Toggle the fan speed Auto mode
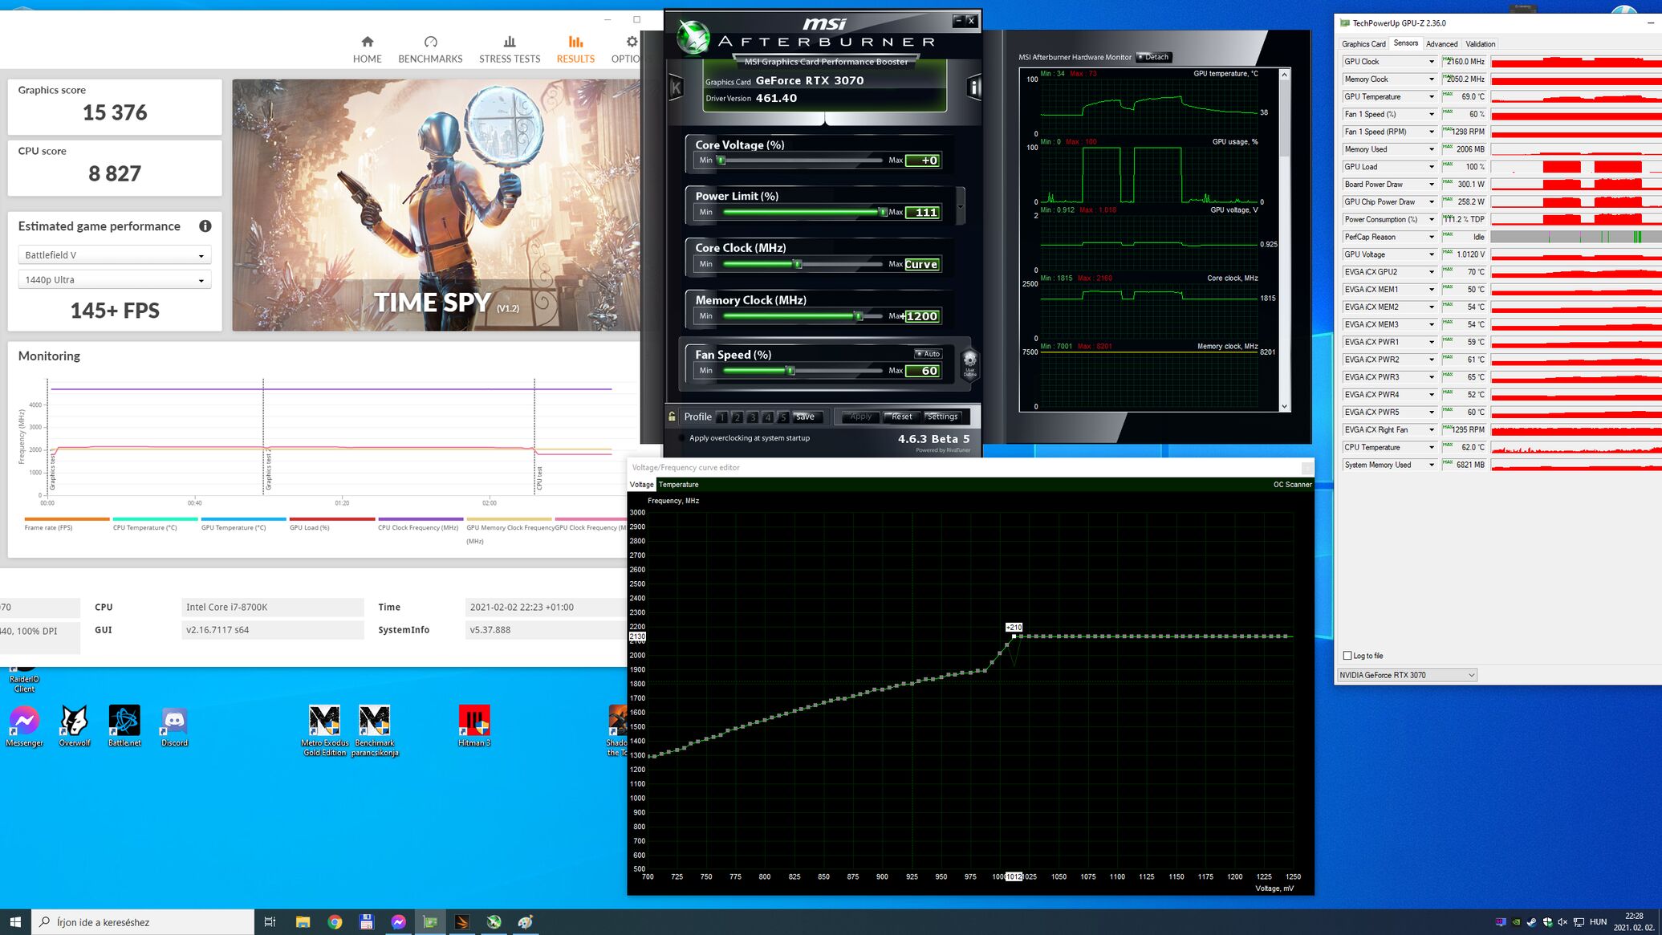 click(928, 354)
